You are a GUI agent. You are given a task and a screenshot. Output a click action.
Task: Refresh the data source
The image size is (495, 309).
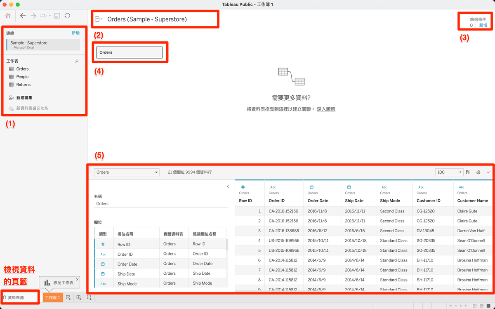coord(67,16)
